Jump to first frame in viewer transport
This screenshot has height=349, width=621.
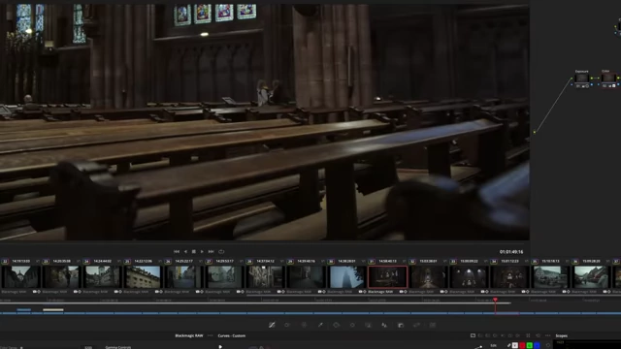[177, 252]
